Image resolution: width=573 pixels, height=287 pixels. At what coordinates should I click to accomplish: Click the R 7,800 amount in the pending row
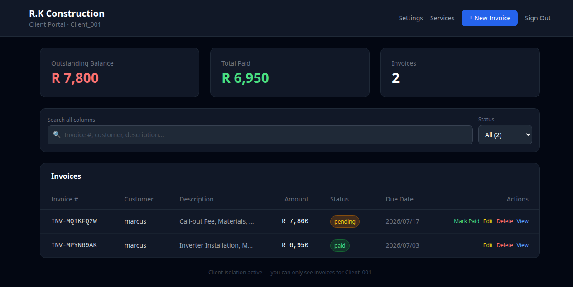click(x=295, y=221)
